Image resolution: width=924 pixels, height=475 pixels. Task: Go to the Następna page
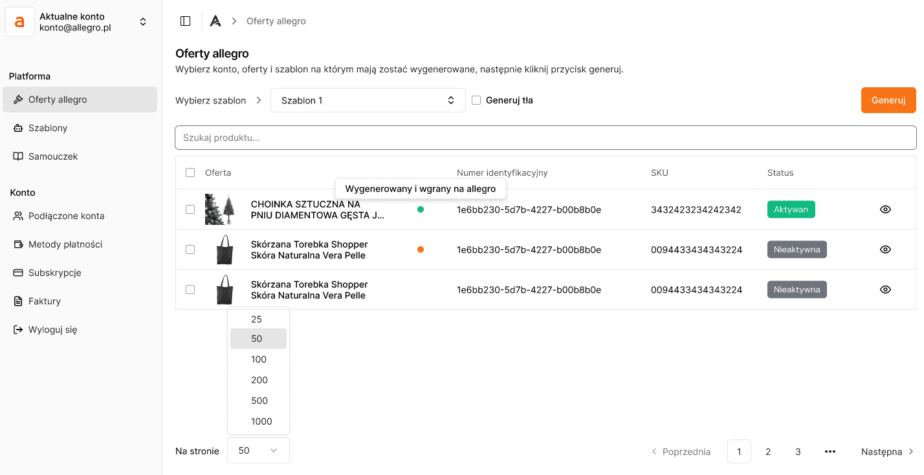point(886,452)
